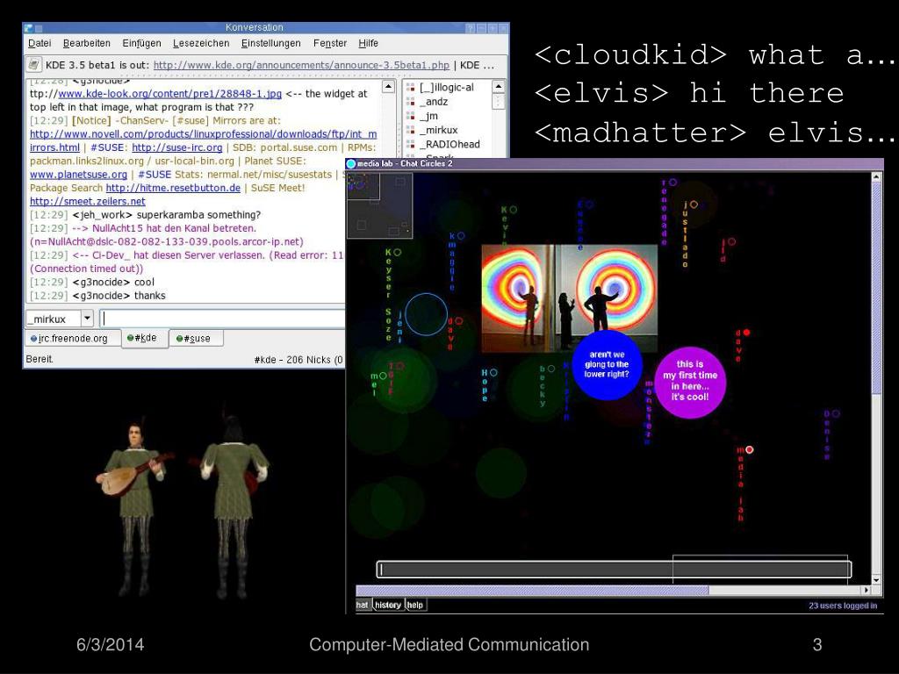Click the chat log scroll-up arrow in Konversation
Image resolution: width=899 pixels, height=674 pixels.
click(x=389, y=87)
